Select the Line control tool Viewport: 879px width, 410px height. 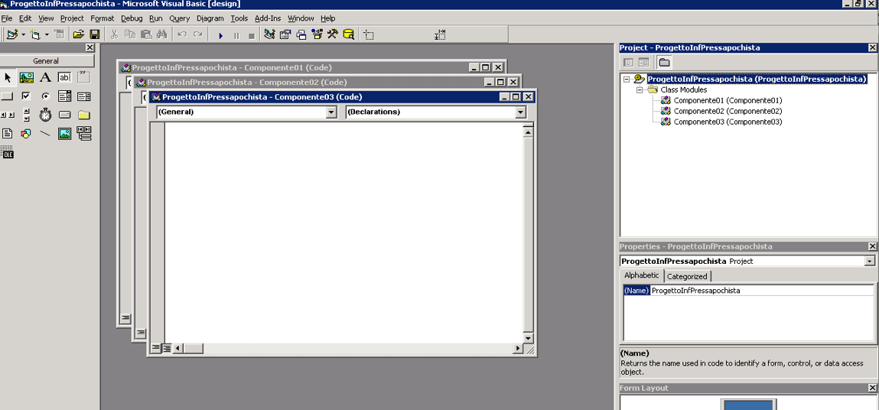coord(45,134)
